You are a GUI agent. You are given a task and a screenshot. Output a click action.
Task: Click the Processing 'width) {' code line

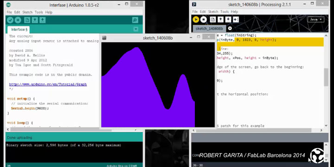click(226, 71)
